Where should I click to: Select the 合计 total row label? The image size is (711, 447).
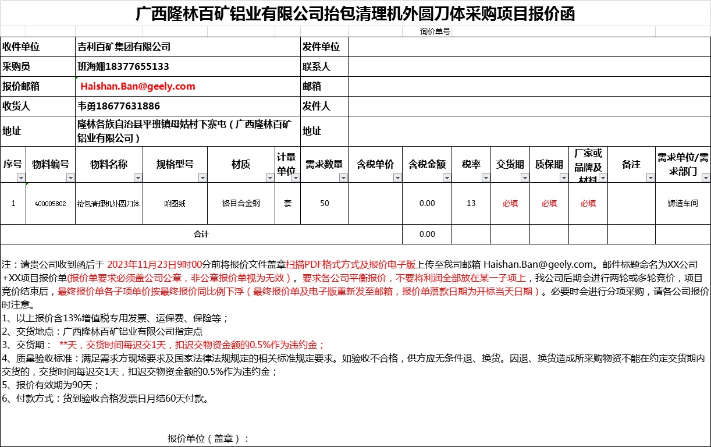click(x=201, y=234)
